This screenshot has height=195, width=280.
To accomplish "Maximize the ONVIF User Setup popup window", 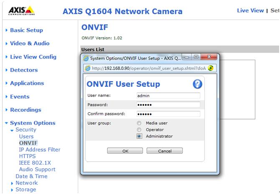I will tap(196, 57).
